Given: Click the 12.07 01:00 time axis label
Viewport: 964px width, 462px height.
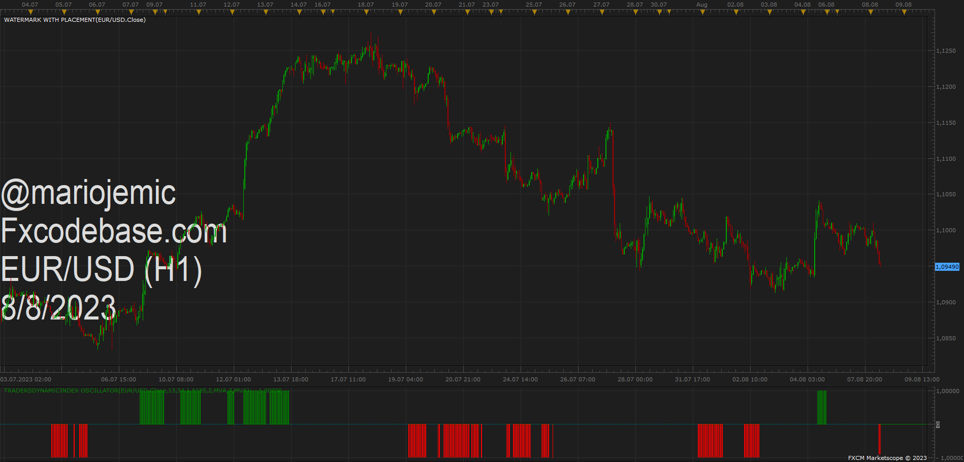Looking at the screenshot, I should point(233,379).
